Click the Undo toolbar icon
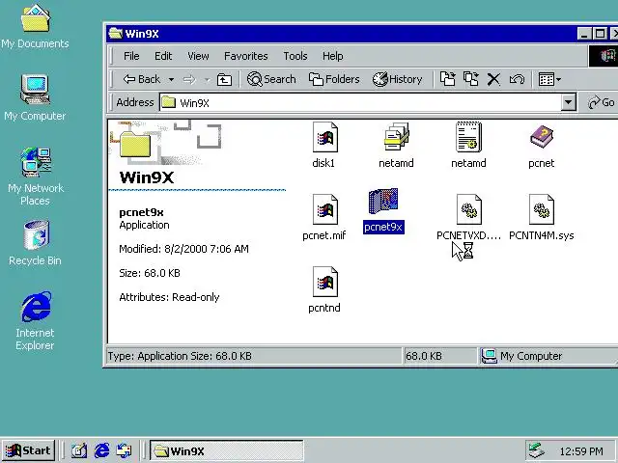This screenshot has height=463, width=618. 517,79
